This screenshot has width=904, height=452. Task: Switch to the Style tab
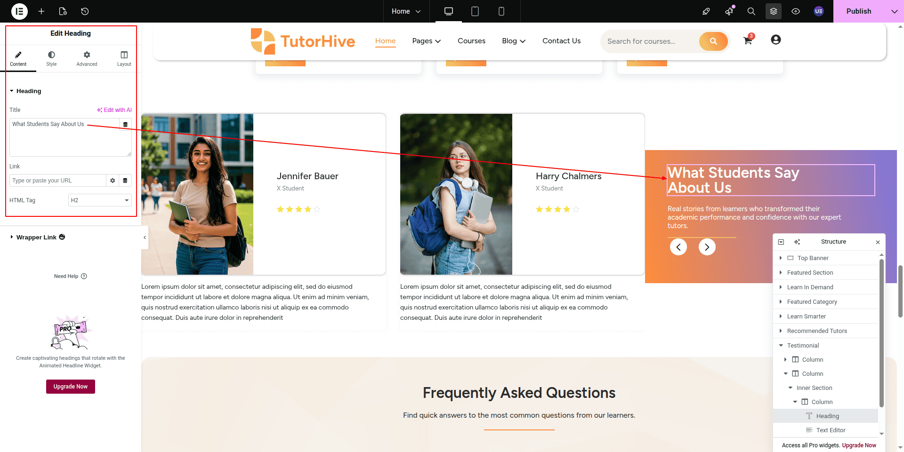click(x=51, y=59)
